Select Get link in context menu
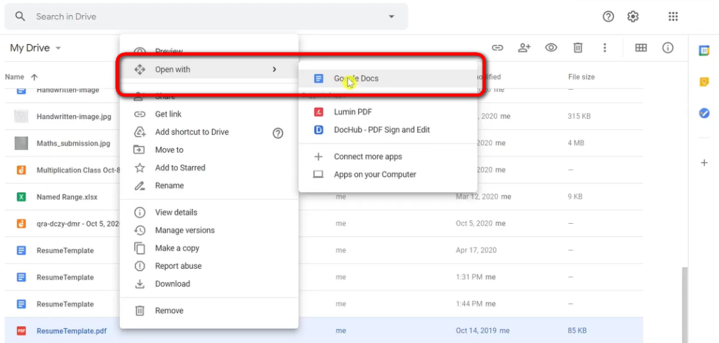The image size is (719, 343). click(x=209, y=114)
